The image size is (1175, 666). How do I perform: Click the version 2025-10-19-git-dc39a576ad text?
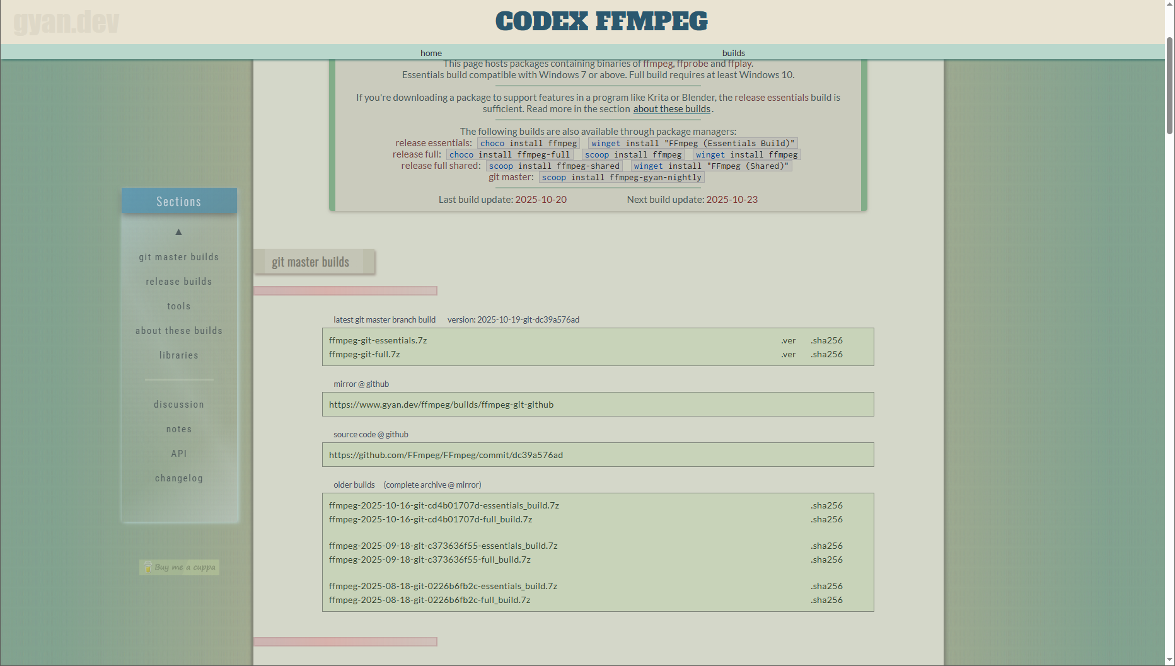513,320
